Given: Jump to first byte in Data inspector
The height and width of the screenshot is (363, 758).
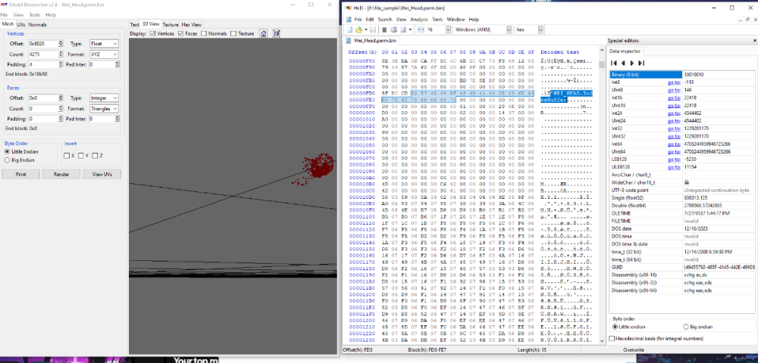Looking at the screenshot, I should click(x=615, y=63).
